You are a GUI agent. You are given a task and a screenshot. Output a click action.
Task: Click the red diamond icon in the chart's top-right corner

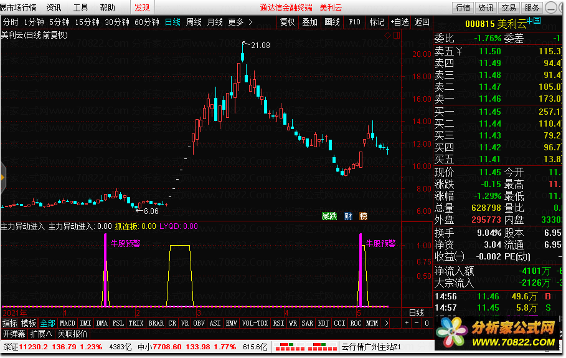coord(387,35)
